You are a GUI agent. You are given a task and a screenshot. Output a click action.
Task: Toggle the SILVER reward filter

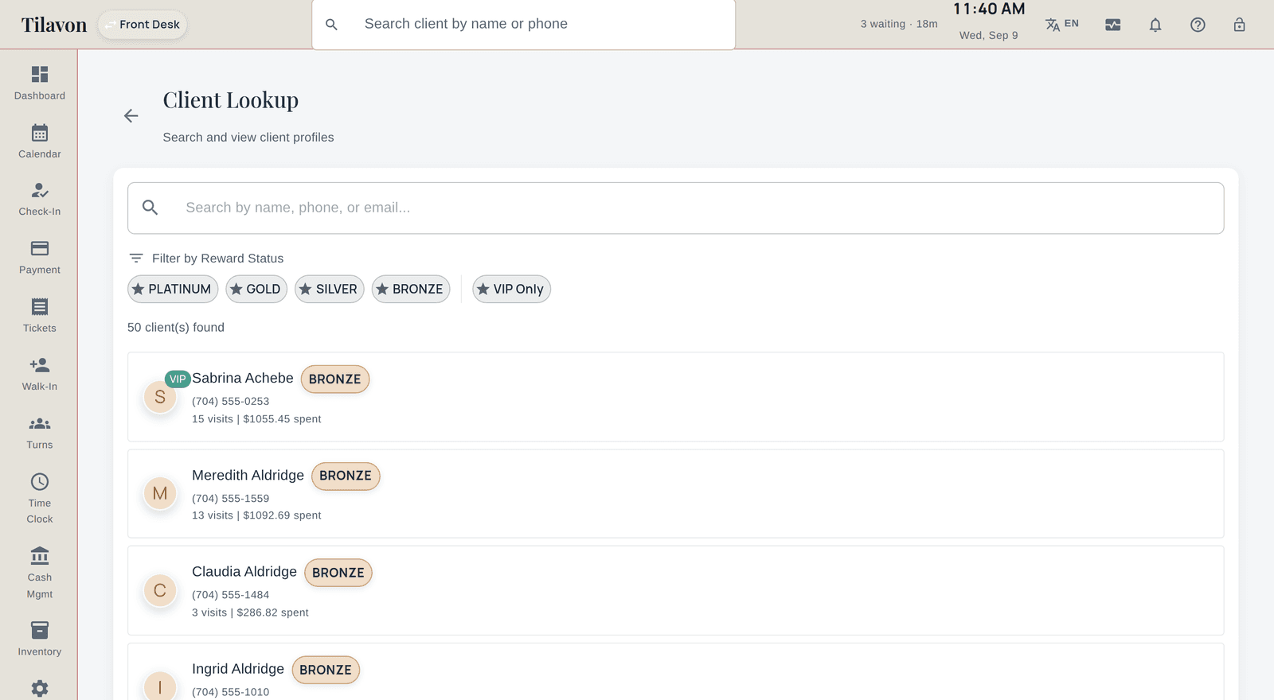(330, 289)
